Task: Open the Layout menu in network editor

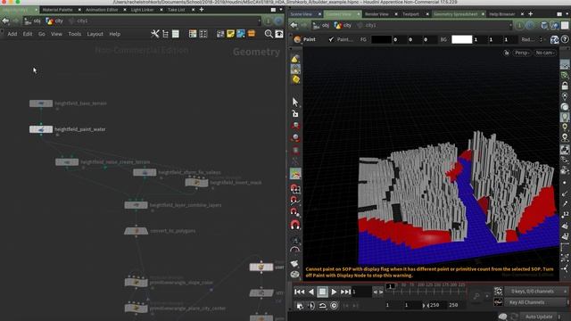Action: click(x=95, y=34)
